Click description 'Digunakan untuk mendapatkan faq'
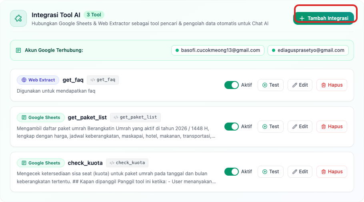 pos(56,91)
